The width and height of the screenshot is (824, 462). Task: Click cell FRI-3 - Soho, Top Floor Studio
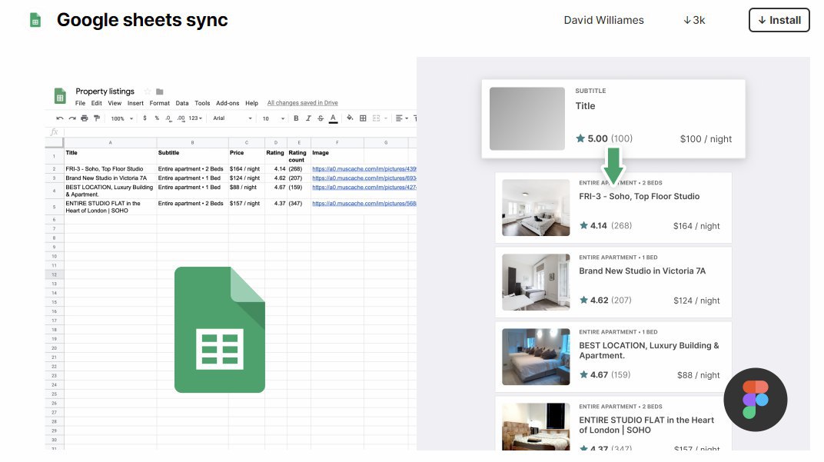click(x=111, y=168)
